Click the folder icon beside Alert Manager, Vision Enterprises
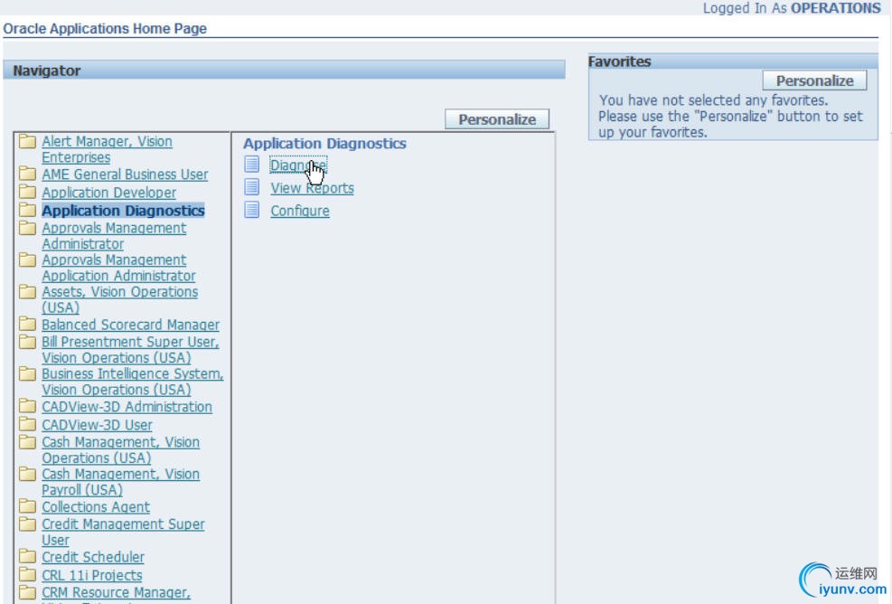 (x=27, y=141)
